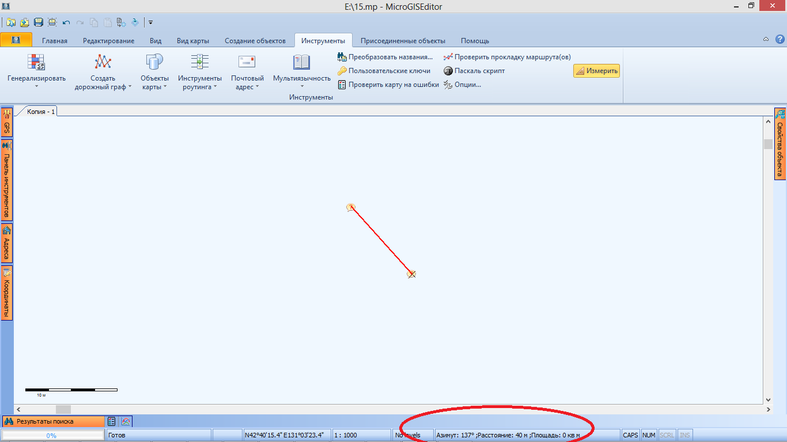
Task: Open the Мультиязычность book icon
Action: tap(301, 62)
